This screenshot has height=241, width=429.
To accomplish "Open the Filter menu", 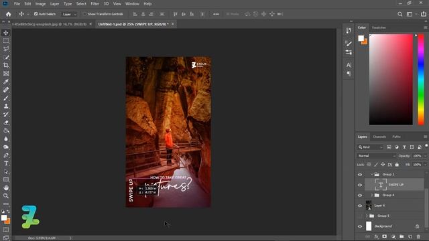I will (x=95, y=4).
